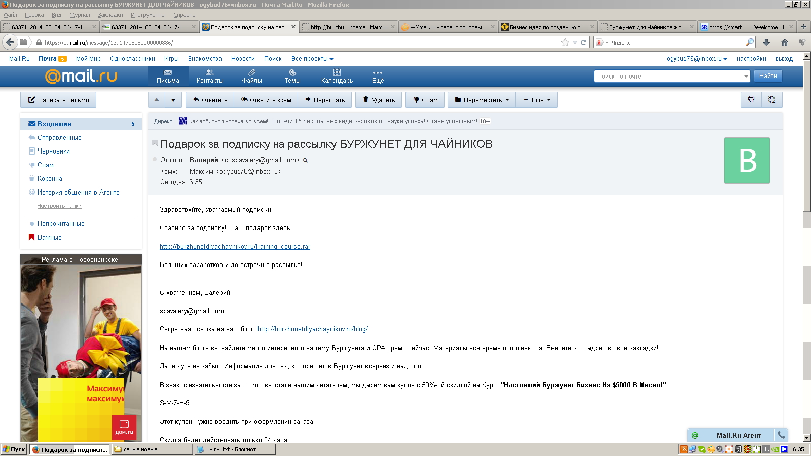Screen dimensions: 811x456
Task: Switch to мылы.txt - Блокнот in taskbar
Action: [x=235, y=449]
